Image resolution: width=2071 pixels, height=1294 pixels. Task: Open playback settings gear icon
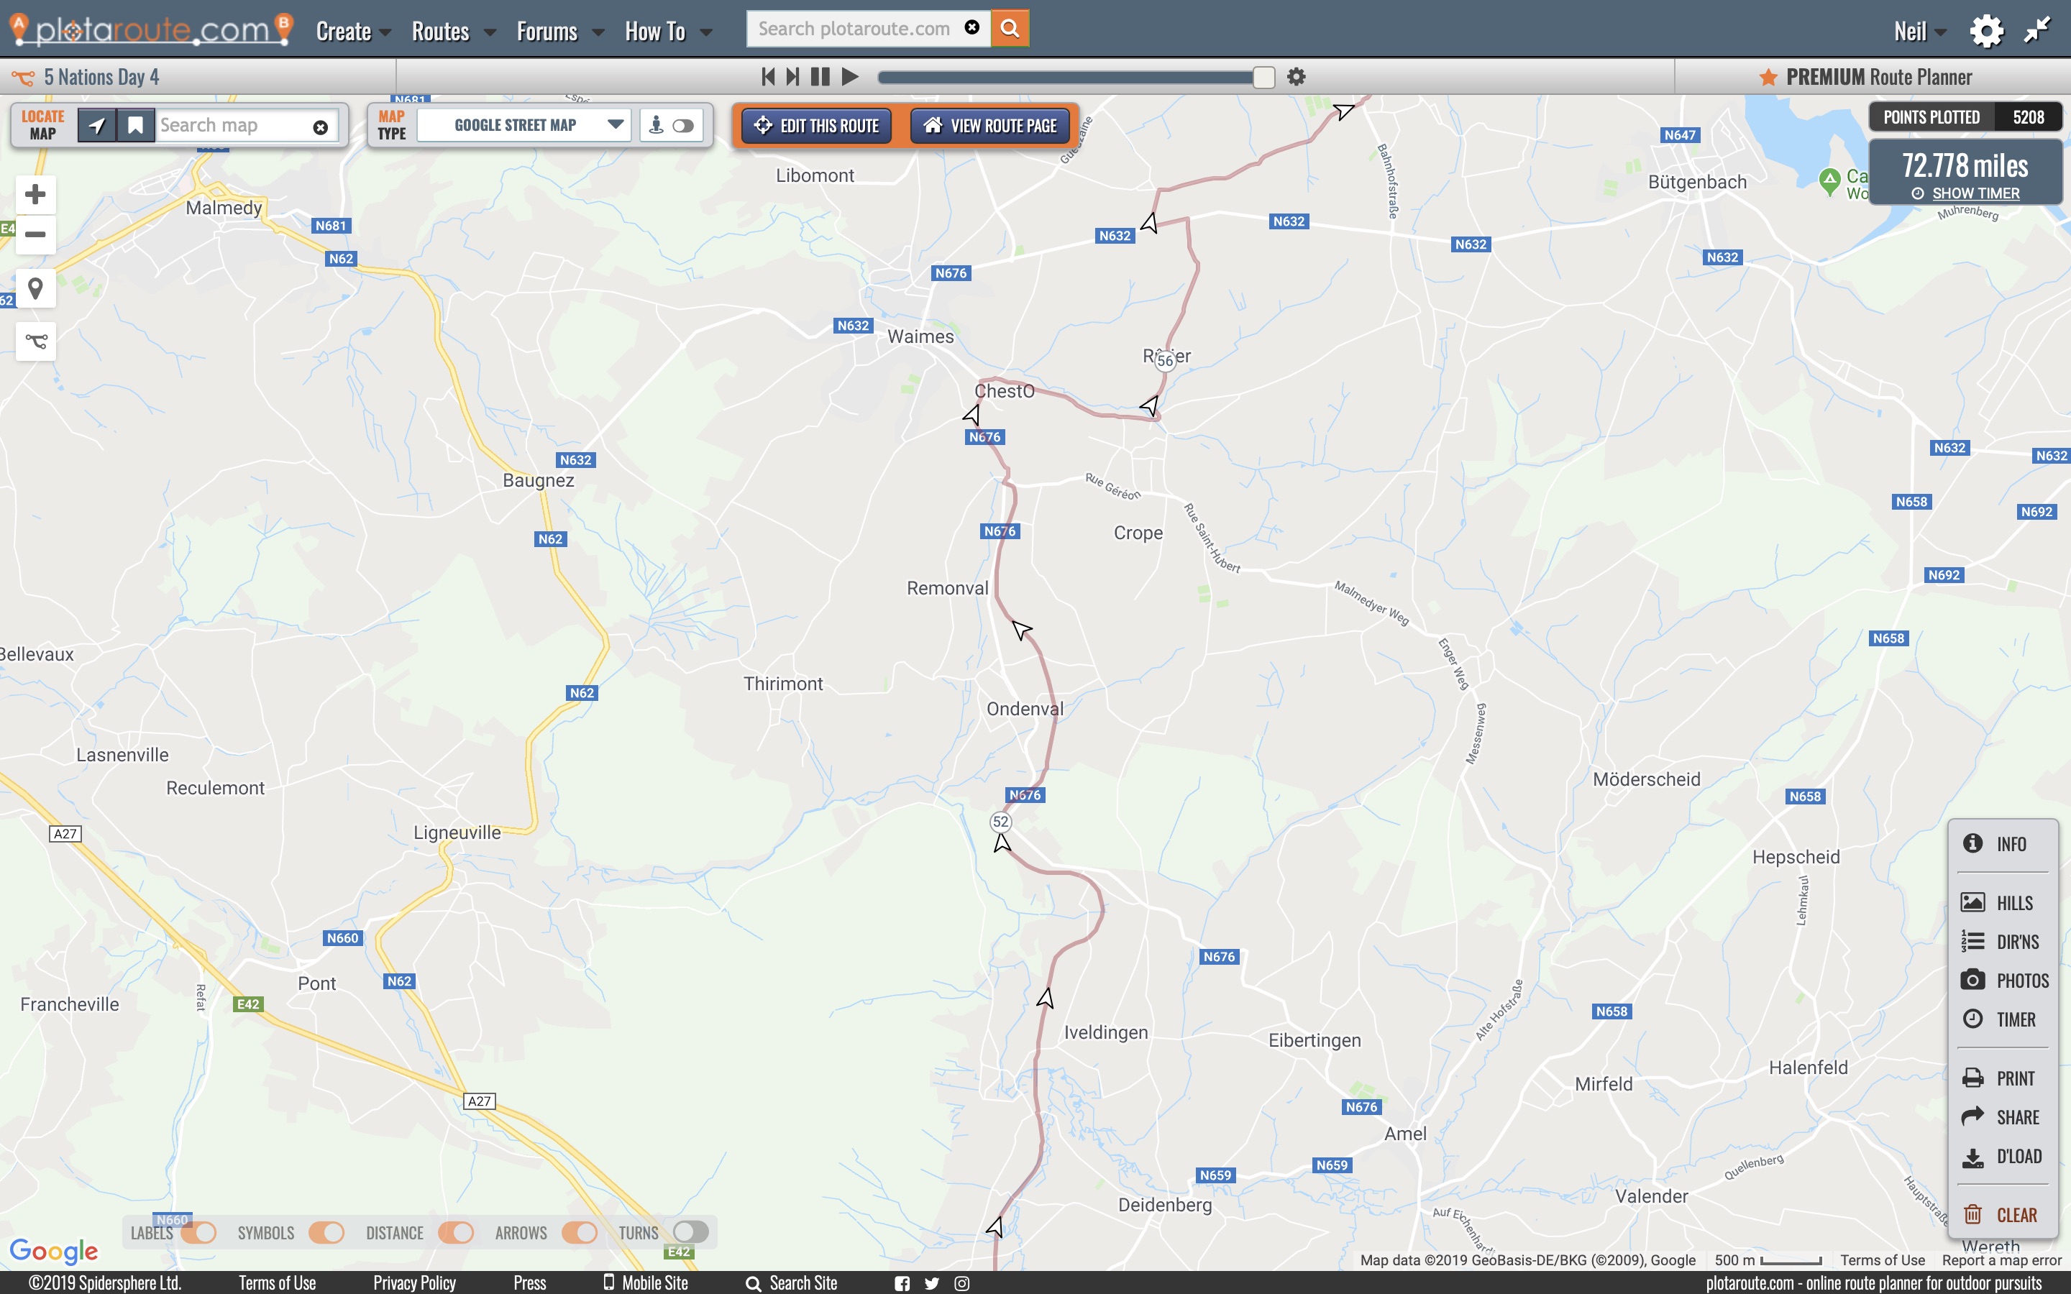click(1297, 77)
